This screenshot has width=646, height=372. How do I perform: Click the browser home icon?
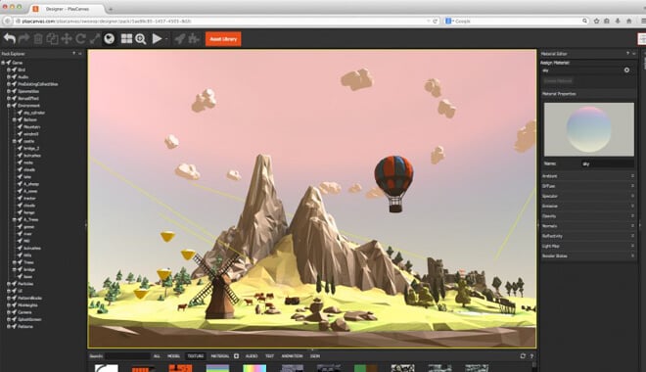coord(628,21)
